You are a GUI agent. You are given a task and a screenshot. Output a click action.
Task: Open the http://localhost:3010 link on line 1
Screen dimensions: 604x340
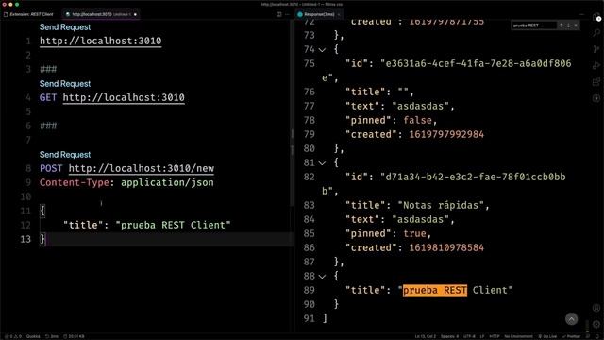click(x=101, y=41)
